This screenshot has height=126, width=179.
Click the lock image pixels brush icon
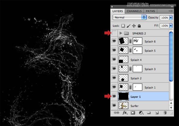click(x=129, y=26)
